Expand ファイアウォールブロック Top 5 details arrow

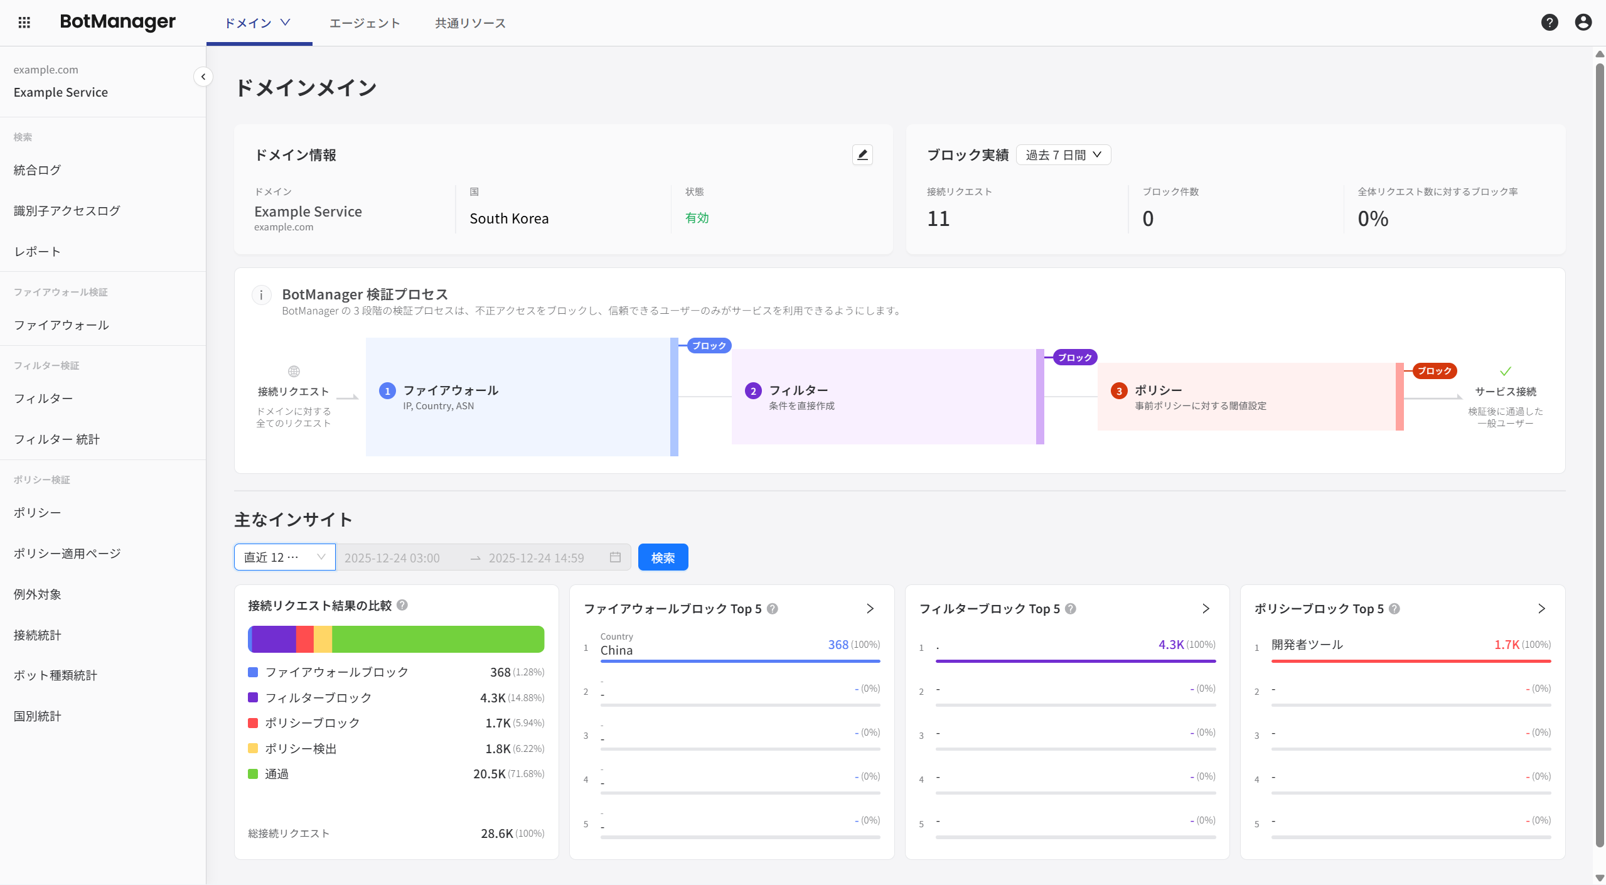(x=870, y=609)
